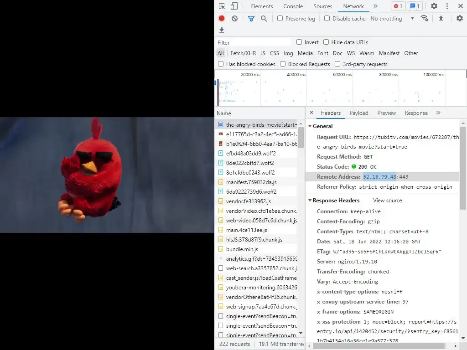Viewport: 467px width, 350px height.
Task: Open network search magnifier
Action: [264, 18]
